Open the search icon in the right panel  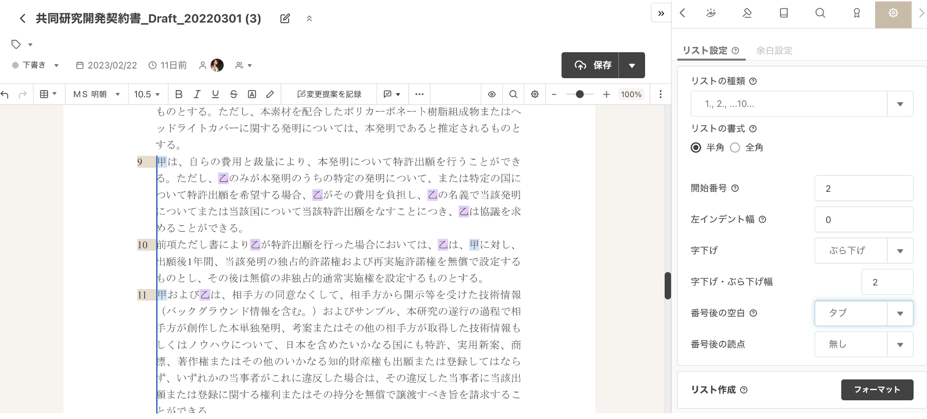tap(820, 13)
